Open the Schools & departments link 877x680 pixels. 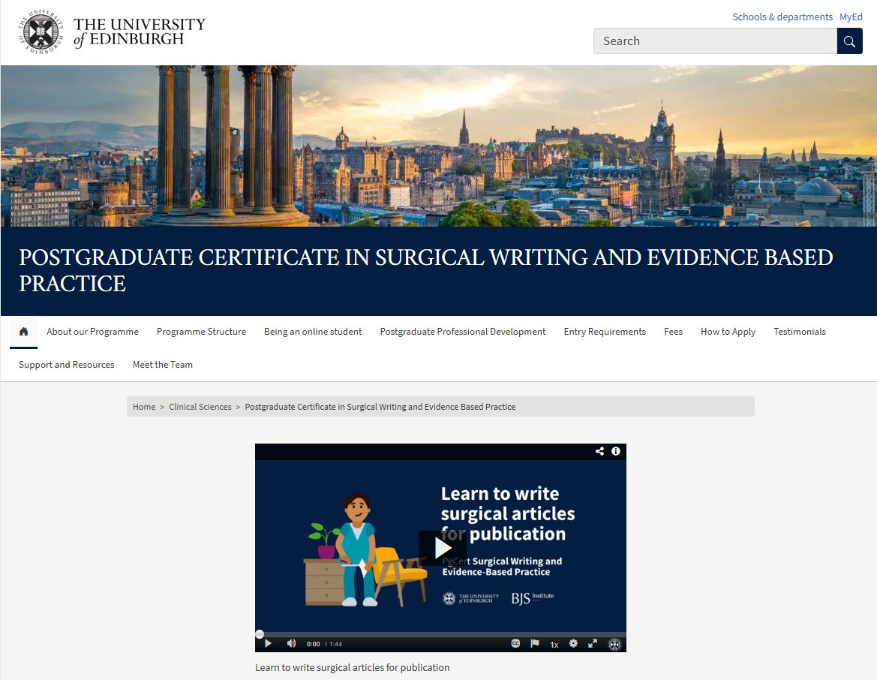click(x=782, y=17)
